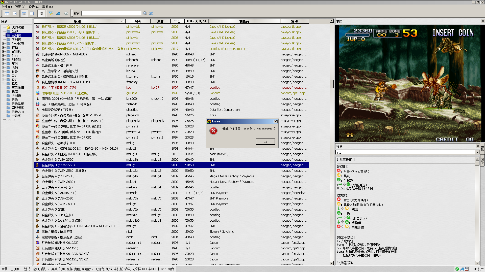This screenshot has height=272, width=485.
Task: Click icon of 咕噜噜! (日版 931220 L) row
Action: point(38,93)
